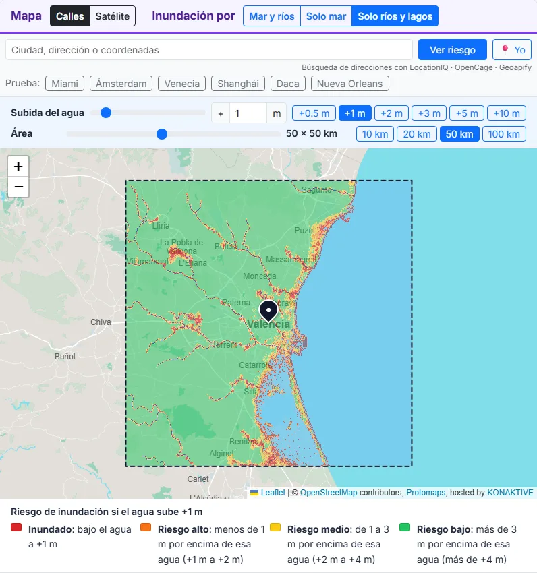Click the Sagunto label on map
Image resolution: width=537 pixels, height=573 pixels.
pyautogui.click(x=316, y=189)
